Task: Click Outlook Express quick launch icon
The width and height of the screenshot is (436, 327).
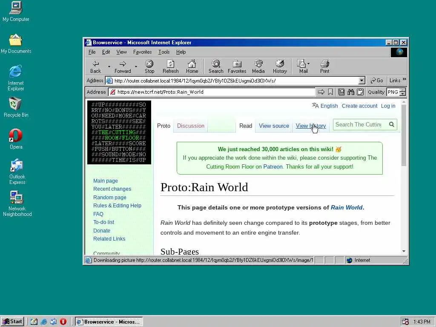Action: [x=53, y=321]
